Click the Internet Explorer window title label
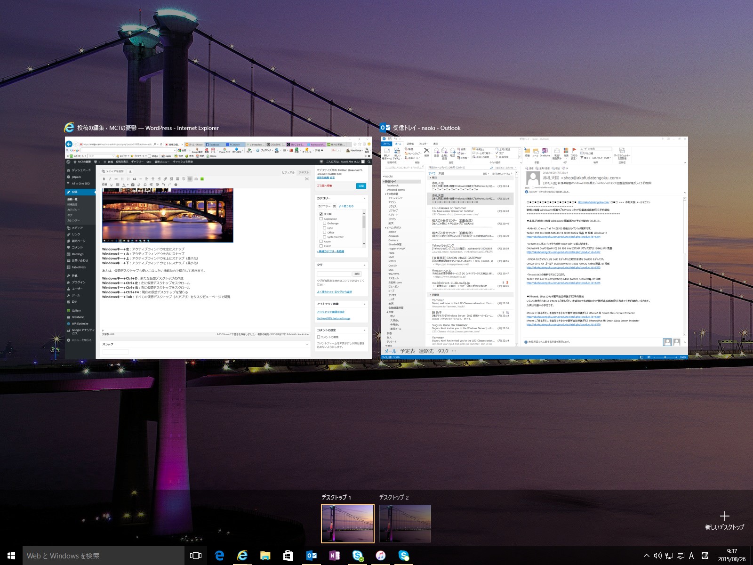 [x=148, y=128]
